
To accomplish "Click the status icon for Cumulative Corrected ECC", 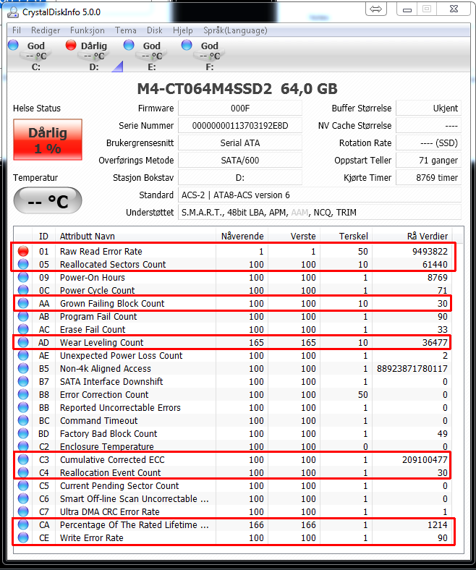I will pyautogui.click(x=23, y=459).
